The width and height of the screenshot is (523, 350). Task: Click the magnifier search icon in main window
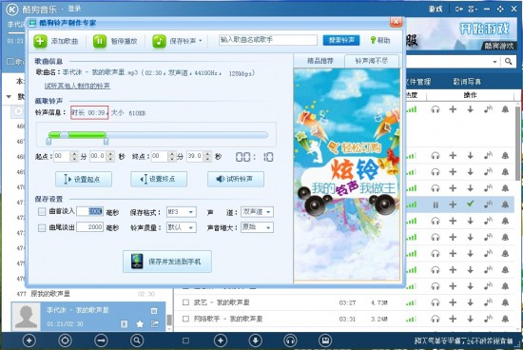[508, 62]
